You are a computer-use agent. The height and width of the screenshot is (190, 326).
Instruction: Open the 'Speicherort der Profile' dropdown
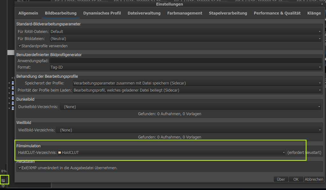tap(197, 83)
